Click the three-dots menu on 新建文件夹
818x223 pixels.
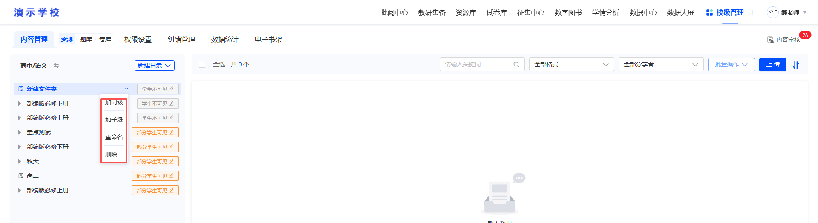click(x=126, y=89)
